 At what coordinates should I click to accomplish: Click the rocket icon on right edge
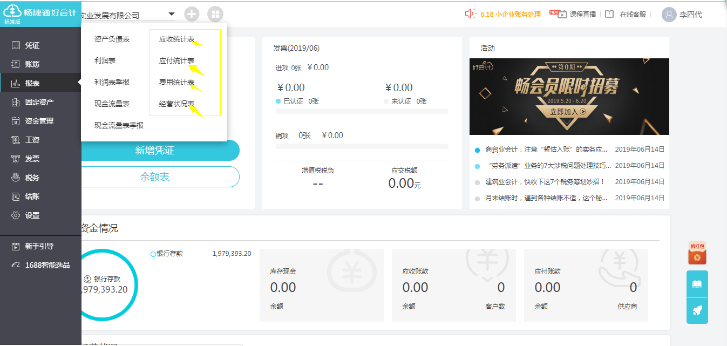697,310
